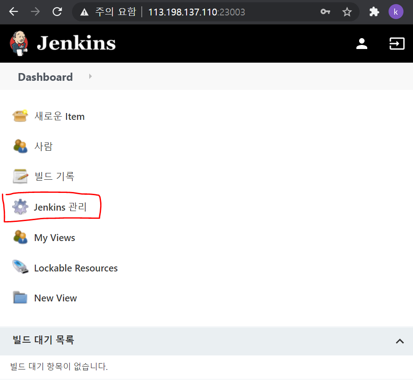The height and width of the screenshot is (389, 413).
Task: Click the Jenkins 관리 gear icon
Action: [x=20, y=207]
